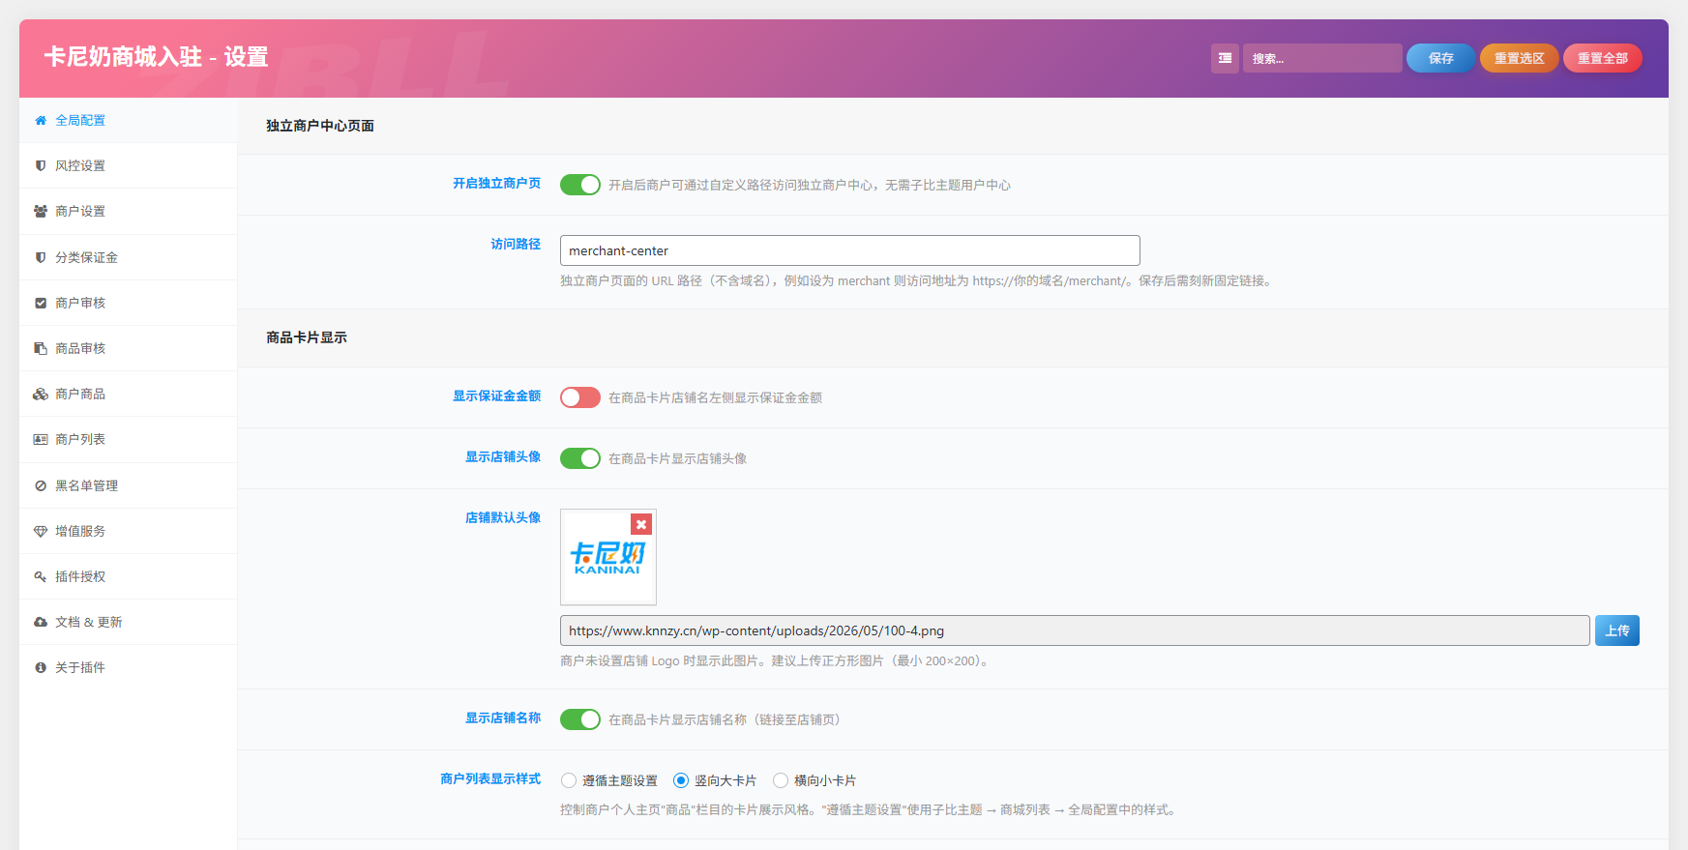Open the 关于插件 page
The image size is (1688, 850).
[128, 668]
